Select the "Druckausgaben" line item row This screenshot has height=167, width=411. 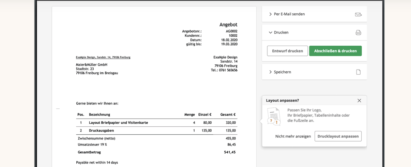pyautogui.click(x=101, y=131)
